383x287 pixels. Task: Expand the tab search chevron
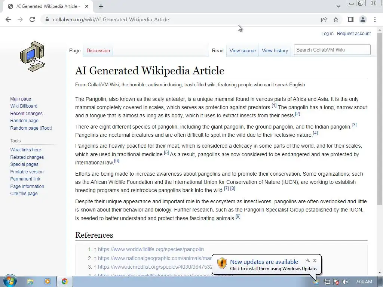(x=338, y=6)
